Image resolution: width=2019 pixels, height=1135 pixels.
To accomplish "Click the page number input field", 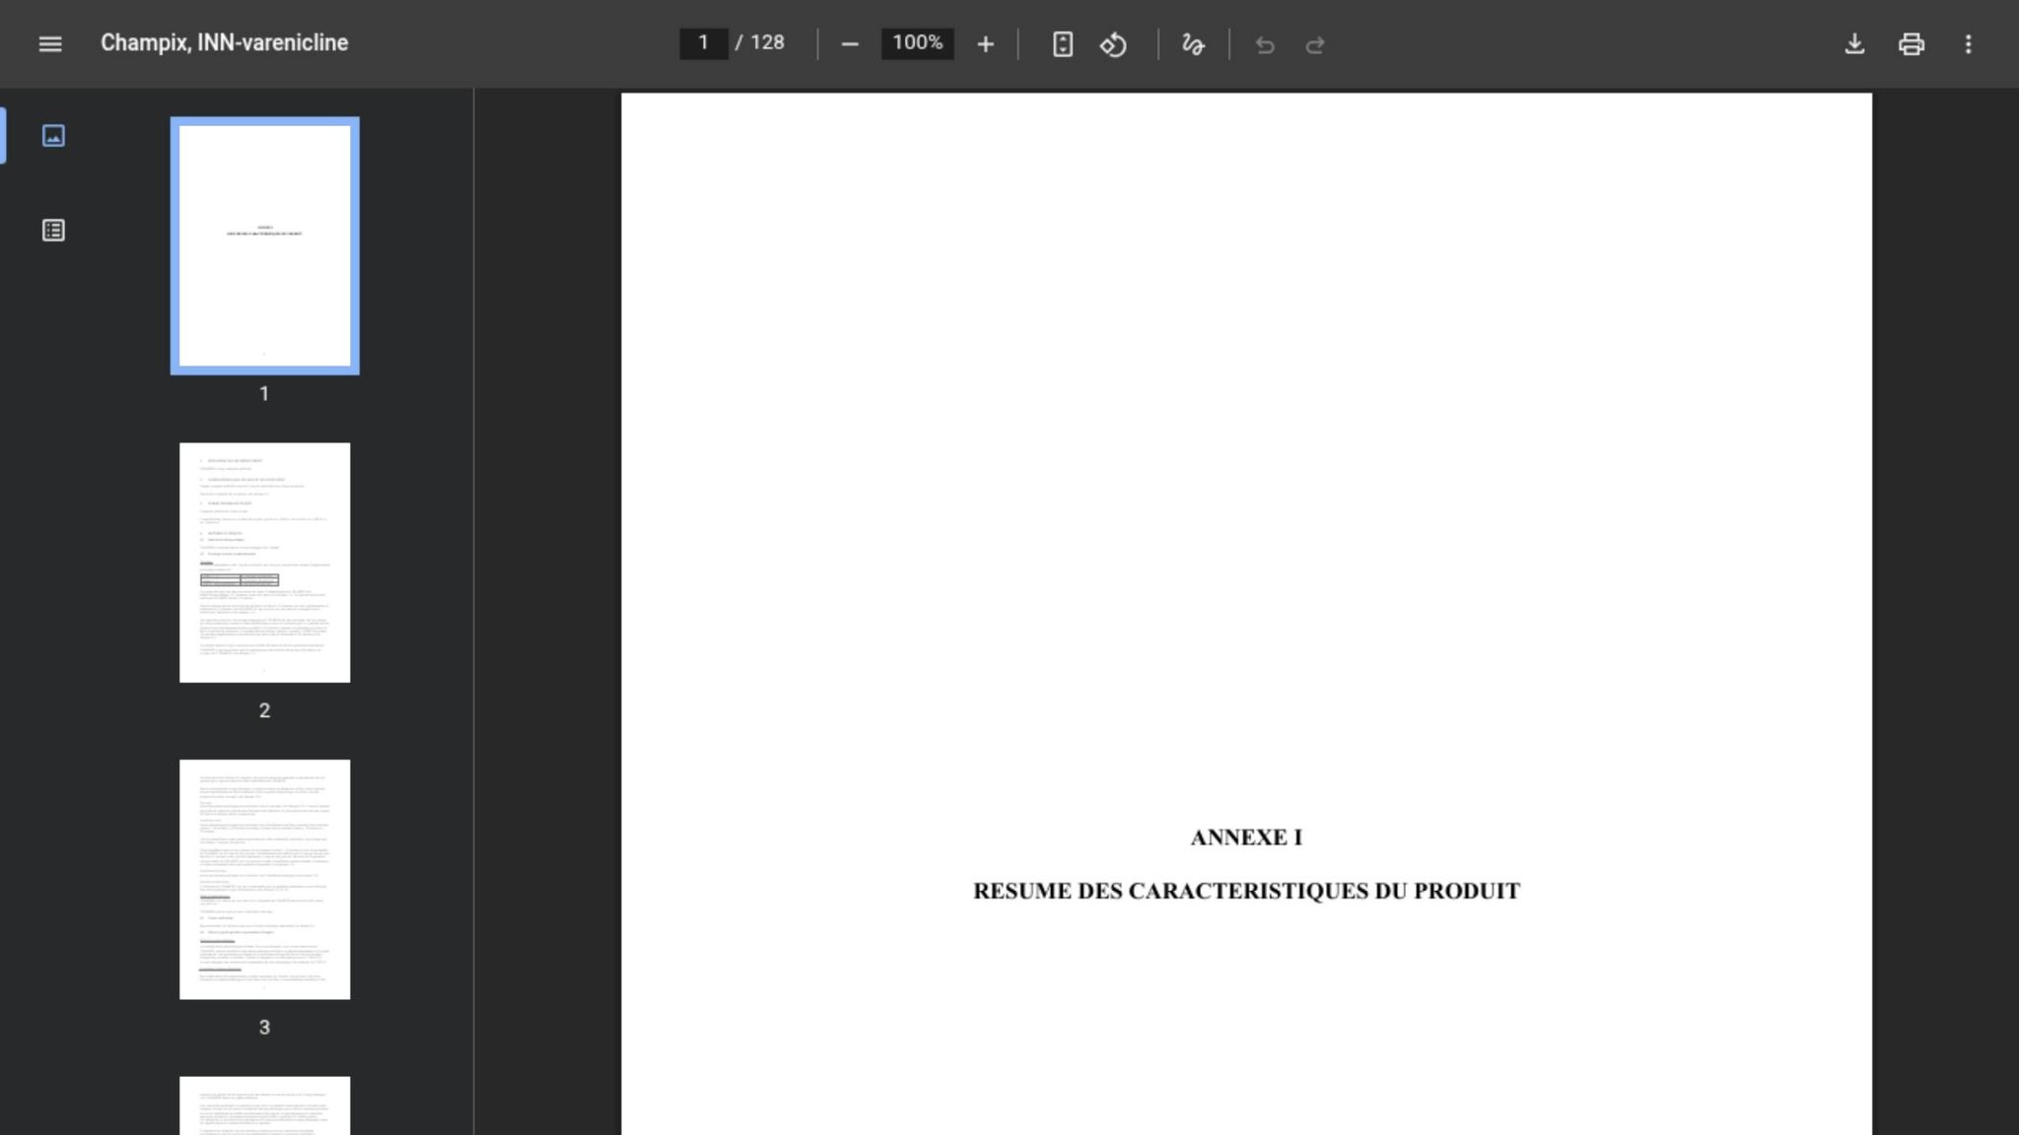I will (x=703, y=43).
